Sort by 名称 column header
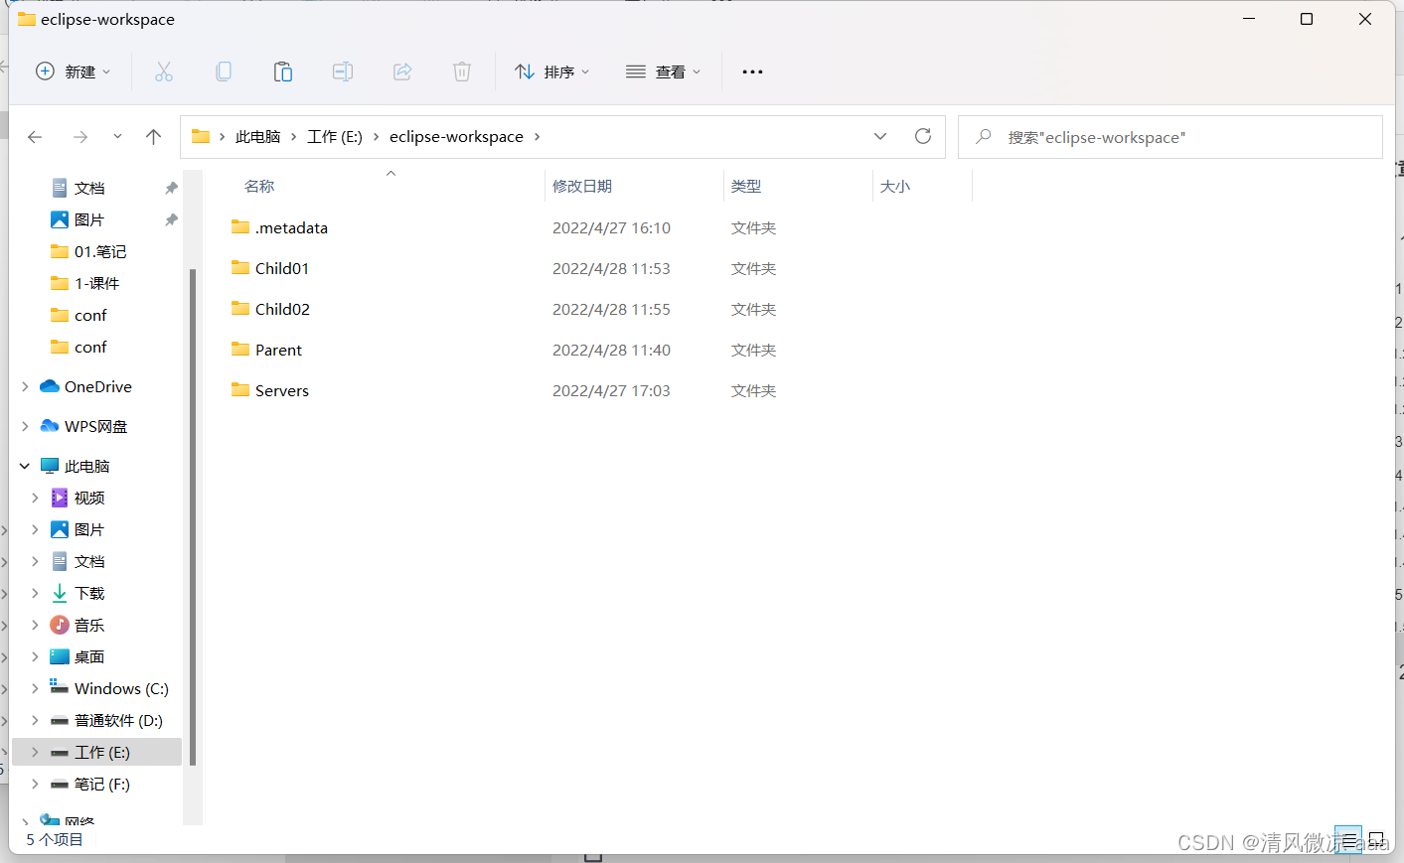Screen dimensions: 1404x863 [260, 186]
